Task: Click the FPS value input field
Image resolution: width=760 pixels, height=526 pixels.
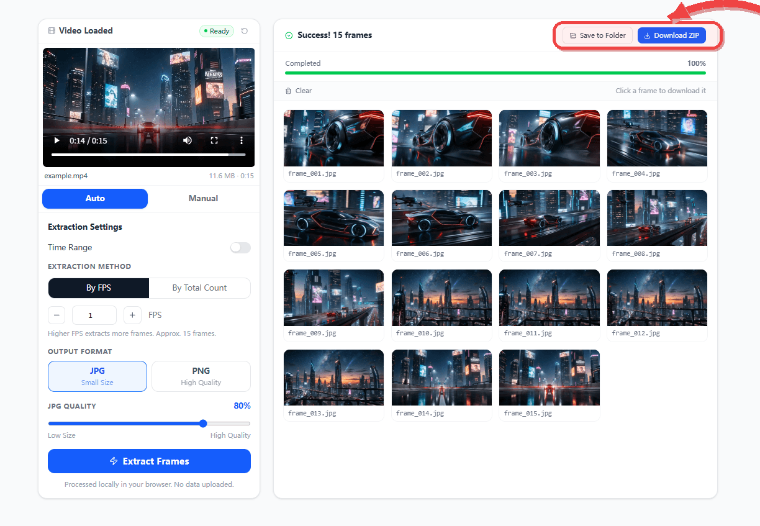Action: pyautogui.click(x=94, y=315)
